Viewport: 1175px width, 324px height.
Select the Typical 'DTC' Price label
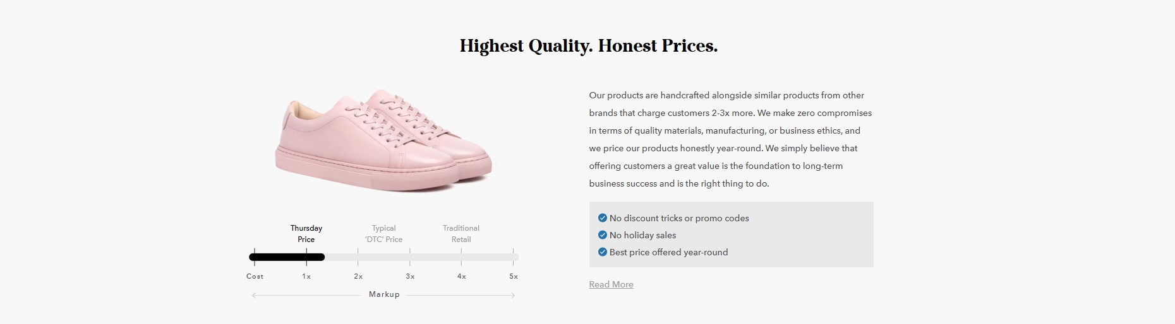pyautogui.click(x=383, y=234)
